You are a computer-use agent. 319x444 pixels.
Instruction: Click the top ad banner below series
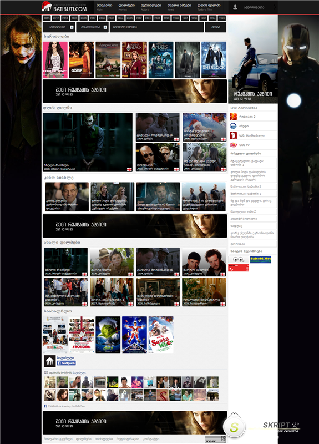click(135, 91)
